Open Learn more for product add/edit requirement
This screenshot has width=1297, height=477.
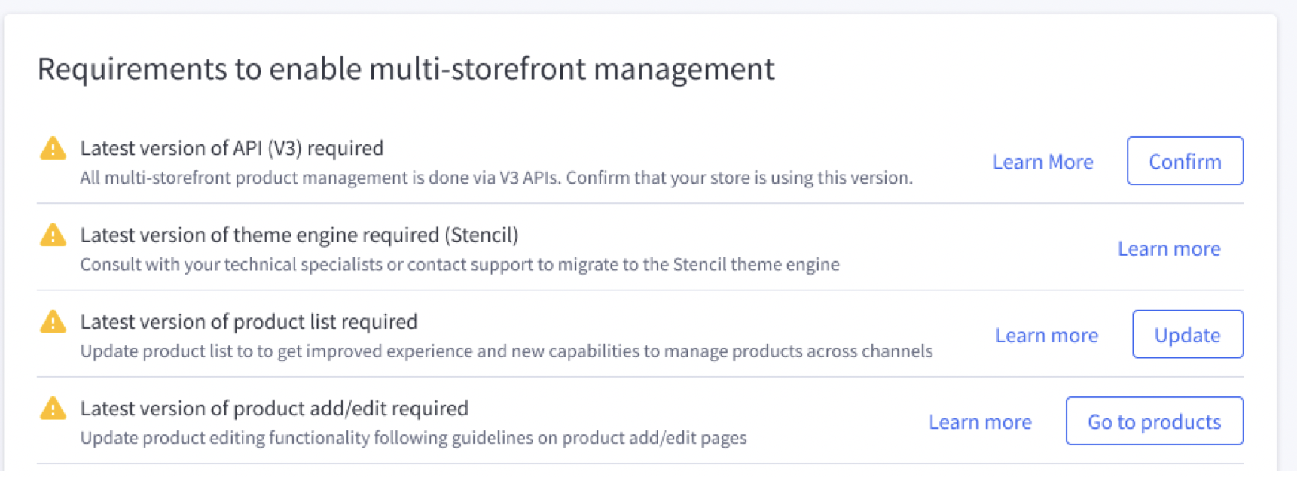click(x=979, y=422)
